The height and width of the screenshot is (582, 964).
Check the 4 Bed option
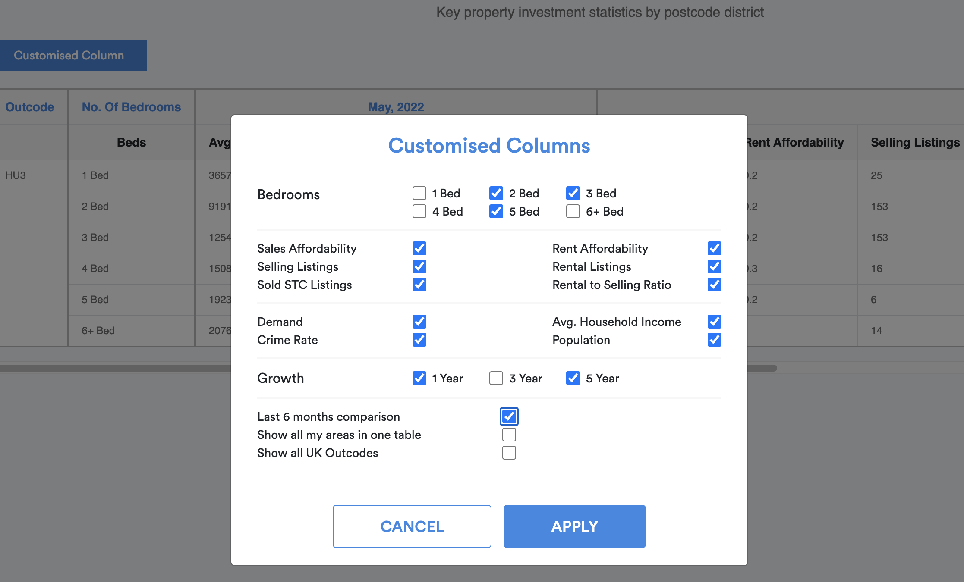coord(419,211)
